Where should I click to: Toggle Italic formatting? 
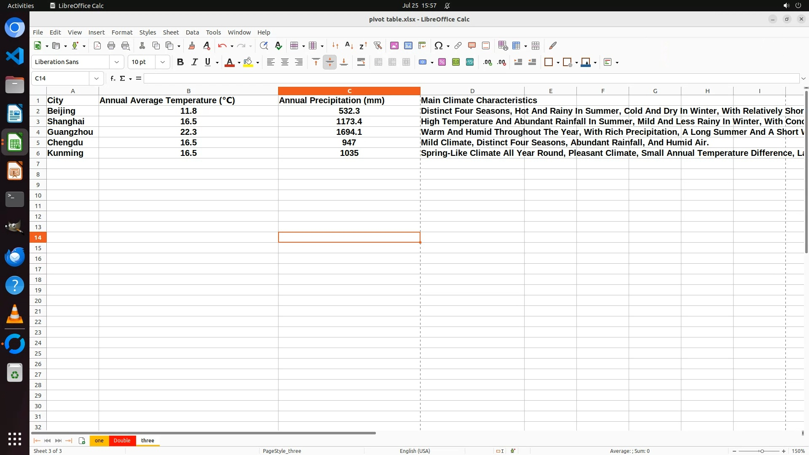tap(194, 62)
